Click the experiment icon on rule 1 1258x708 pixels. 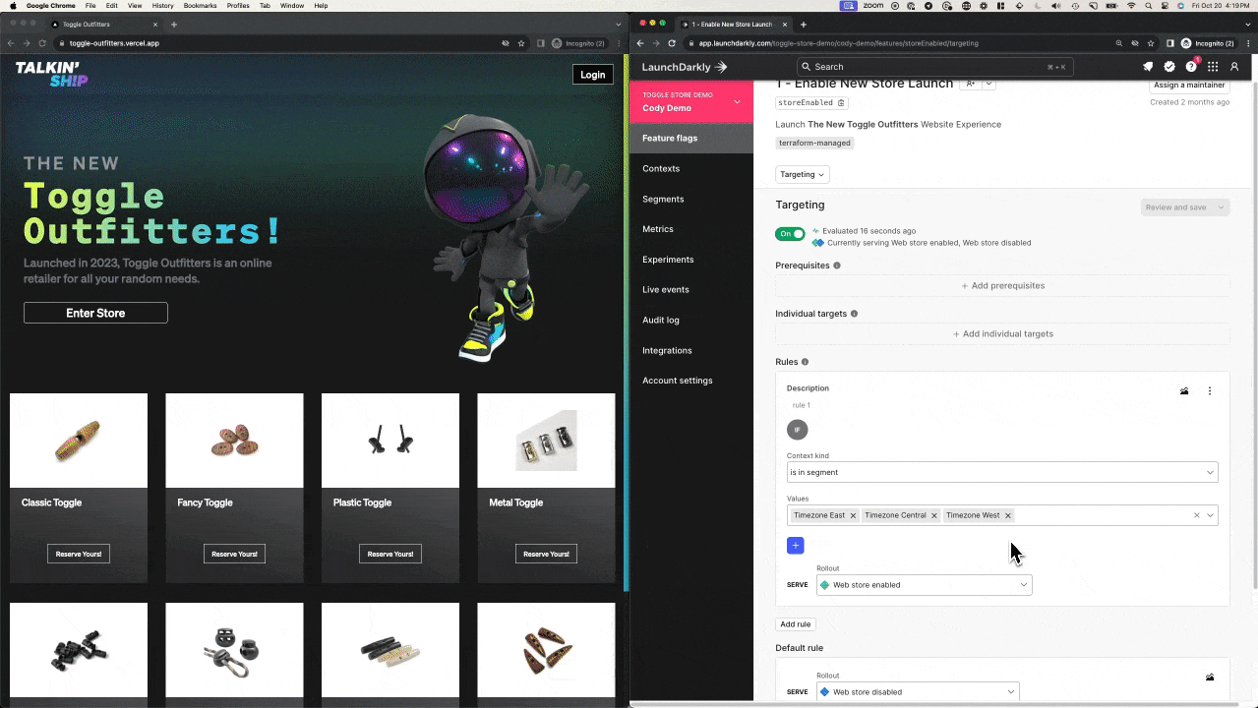point(1184,390)
